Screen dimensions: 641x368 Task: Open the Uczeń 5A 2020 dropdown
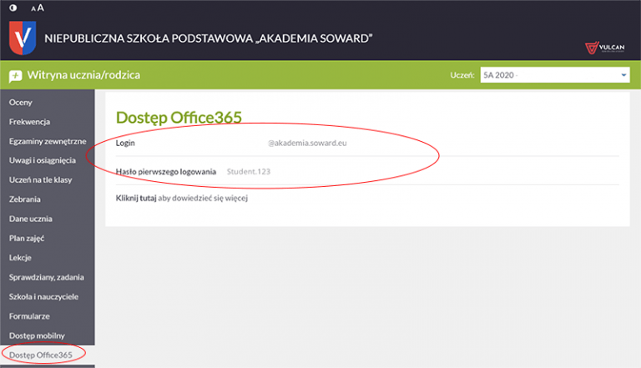click(x=555, y=75)
